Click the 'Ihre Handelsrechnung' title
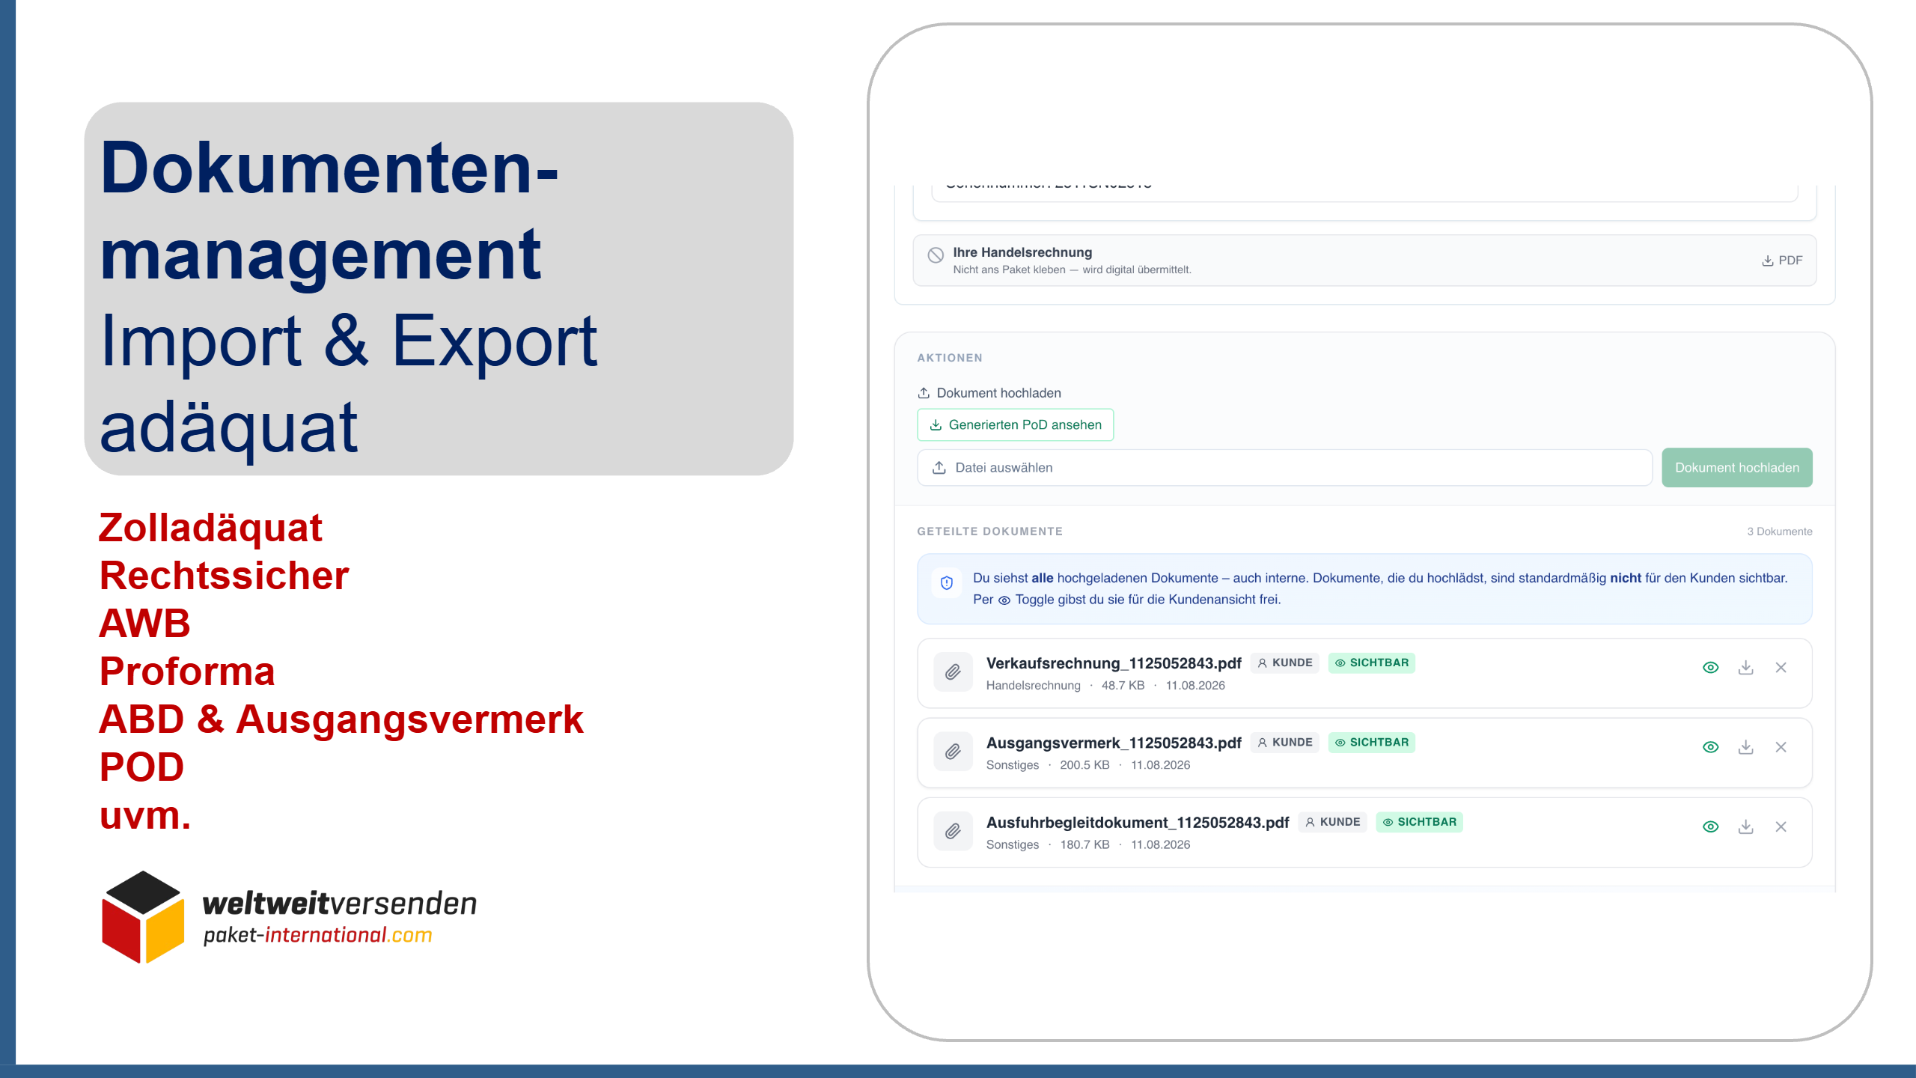Screen dimensions: 1916x1078 pyautogui.click(x=1022, y=252)
